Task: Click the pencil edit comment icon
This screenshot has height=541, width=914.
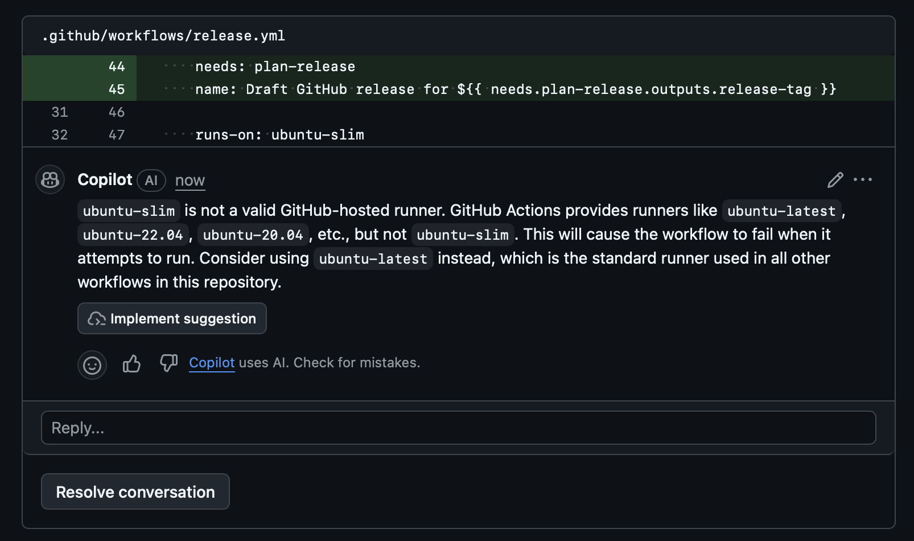Action: (835, 180)
